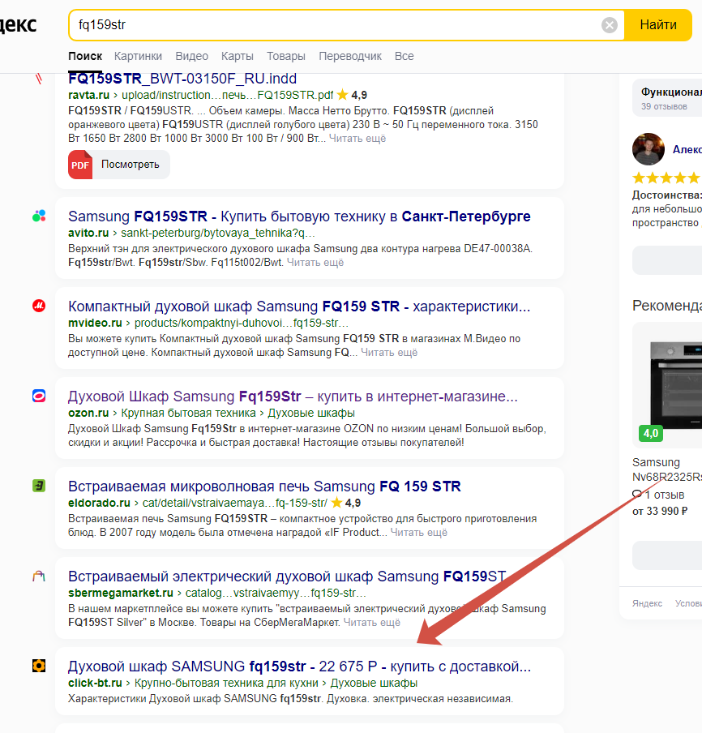702x733 pixels.
Task: Expand avito snippet with Читать ещё
Action: (315, 262)
